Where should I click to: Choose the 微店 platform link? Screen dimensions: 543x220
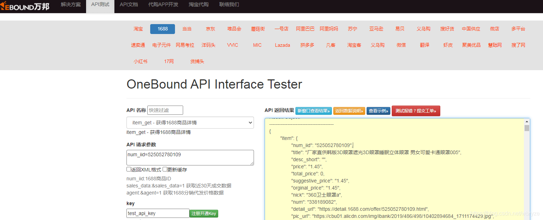coord(495,29)
